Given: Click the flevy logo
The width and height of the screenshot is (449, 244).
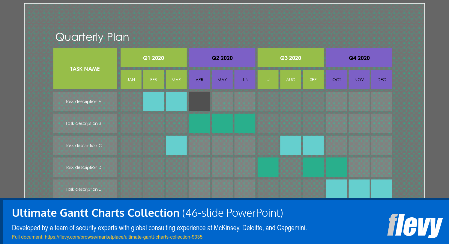Looking at the screenshot, I should coord(415,225).
